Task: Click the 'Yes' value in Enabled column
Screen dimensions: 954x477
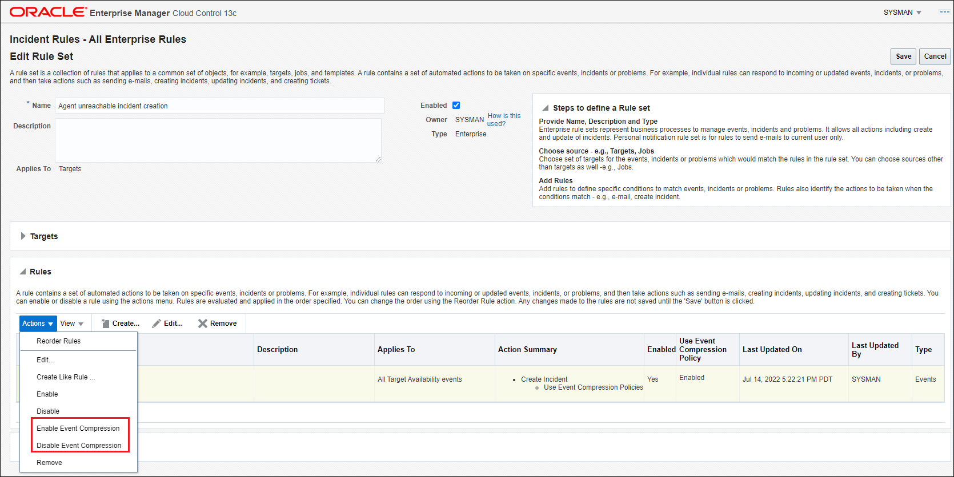Action: [x=653, y=379]
